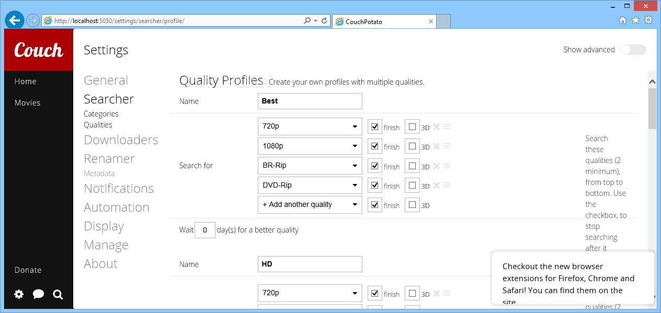Open Qualities under Searcher

98,125
